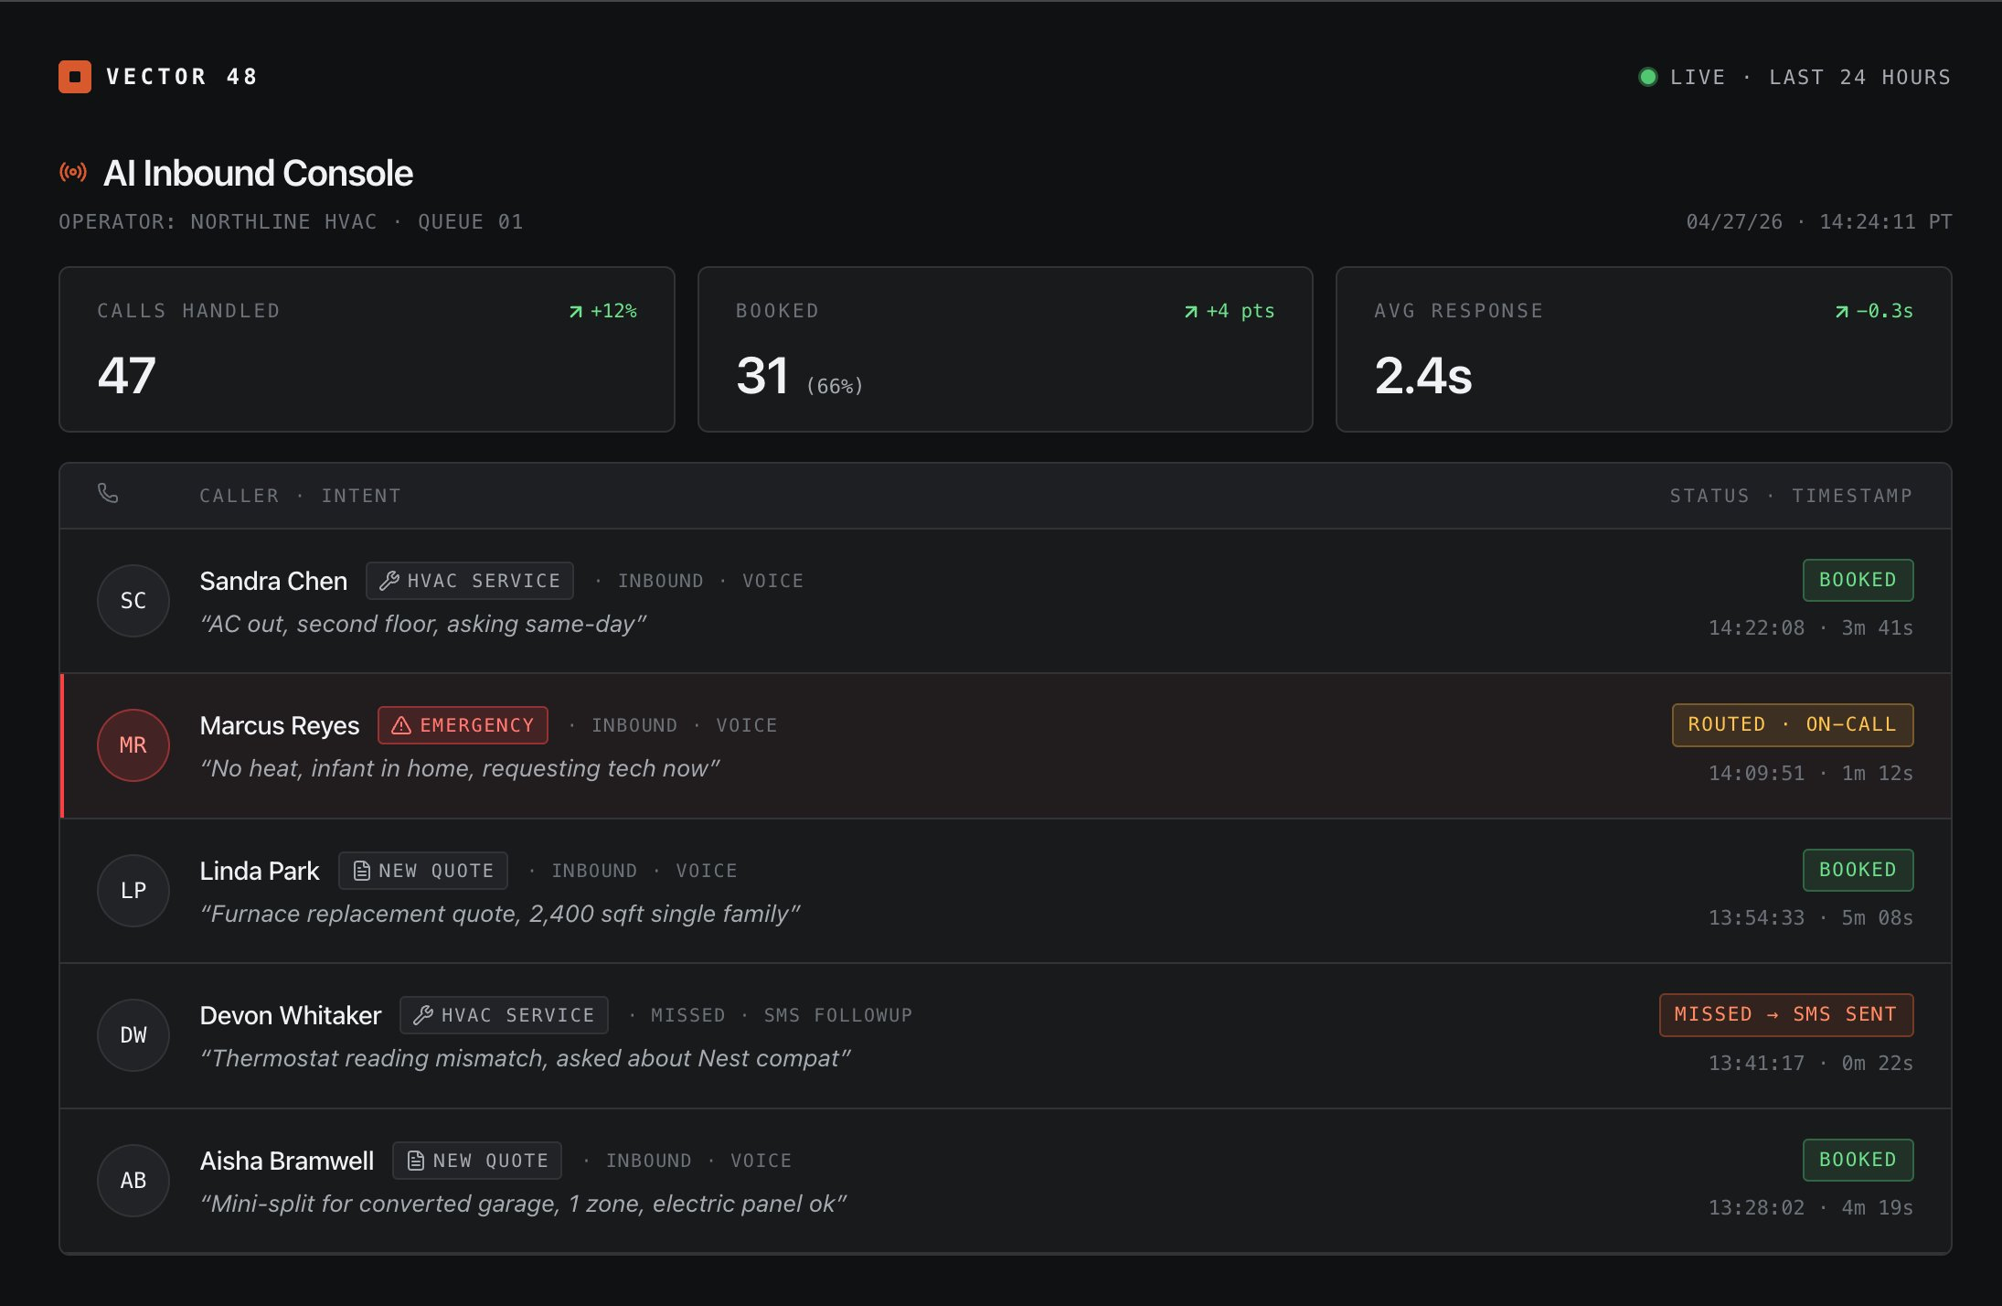Click wrench icon in Sandra Chen's HVAC Service tag
This screenshot has height=1306, width=2002.
(389, 581)
